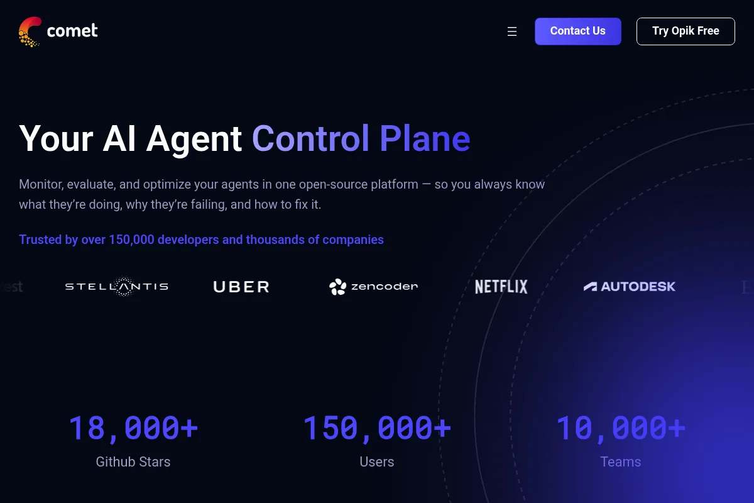
Task: Click the Contact Us button
Action: [x=578, y=31]
